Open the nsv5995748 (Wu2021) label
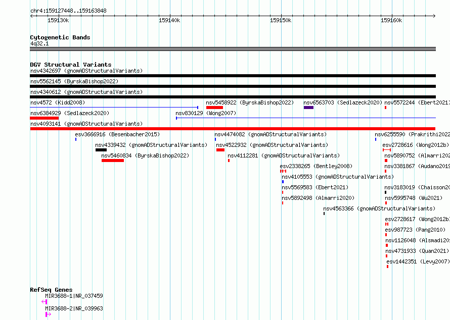Viewport: 450px width, 320px height. [414, 198]
